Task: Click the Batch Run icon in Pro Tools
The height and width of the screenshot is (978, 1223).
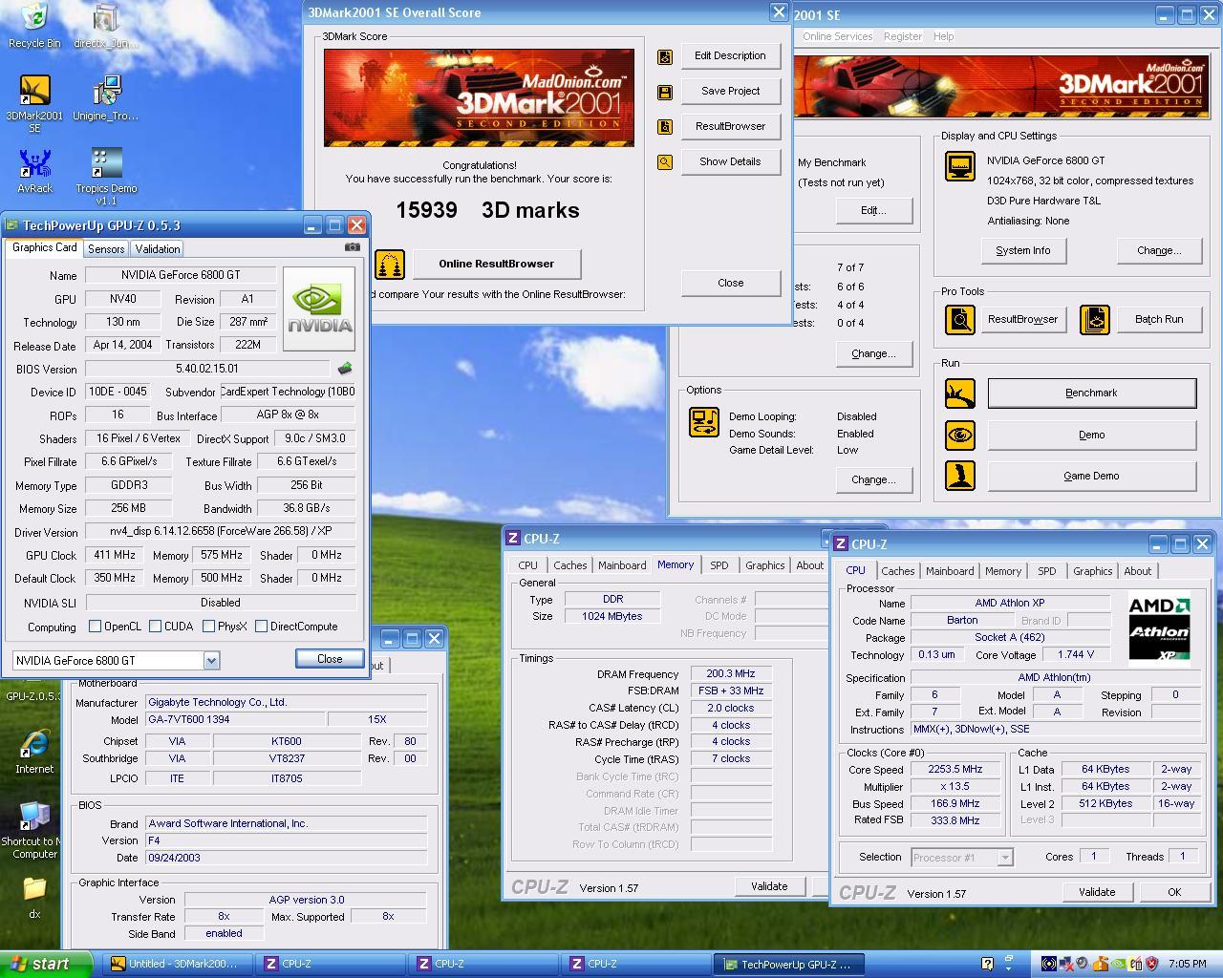Action: coord(1095,319)
